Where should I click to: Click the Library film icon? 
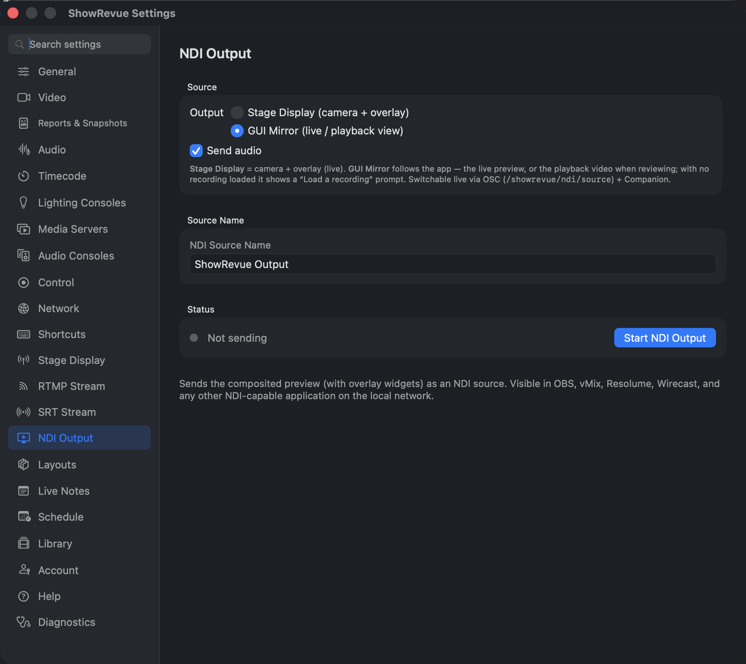click(x=24, y=543)
